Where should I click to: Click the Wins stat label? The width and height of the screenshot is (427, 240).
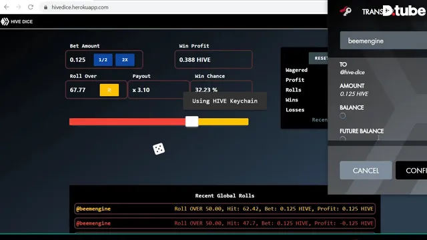(292, 100)
